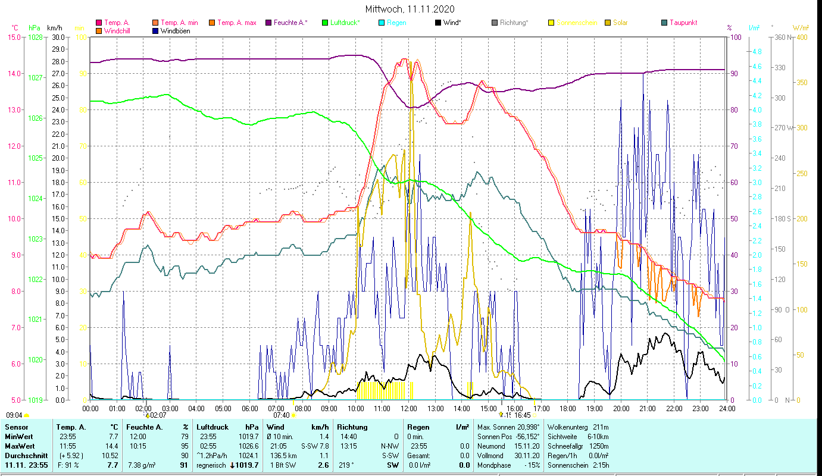Click the Sonnenschein legend label
Viewport: 822px width, 476px height.
click(577, 23)
